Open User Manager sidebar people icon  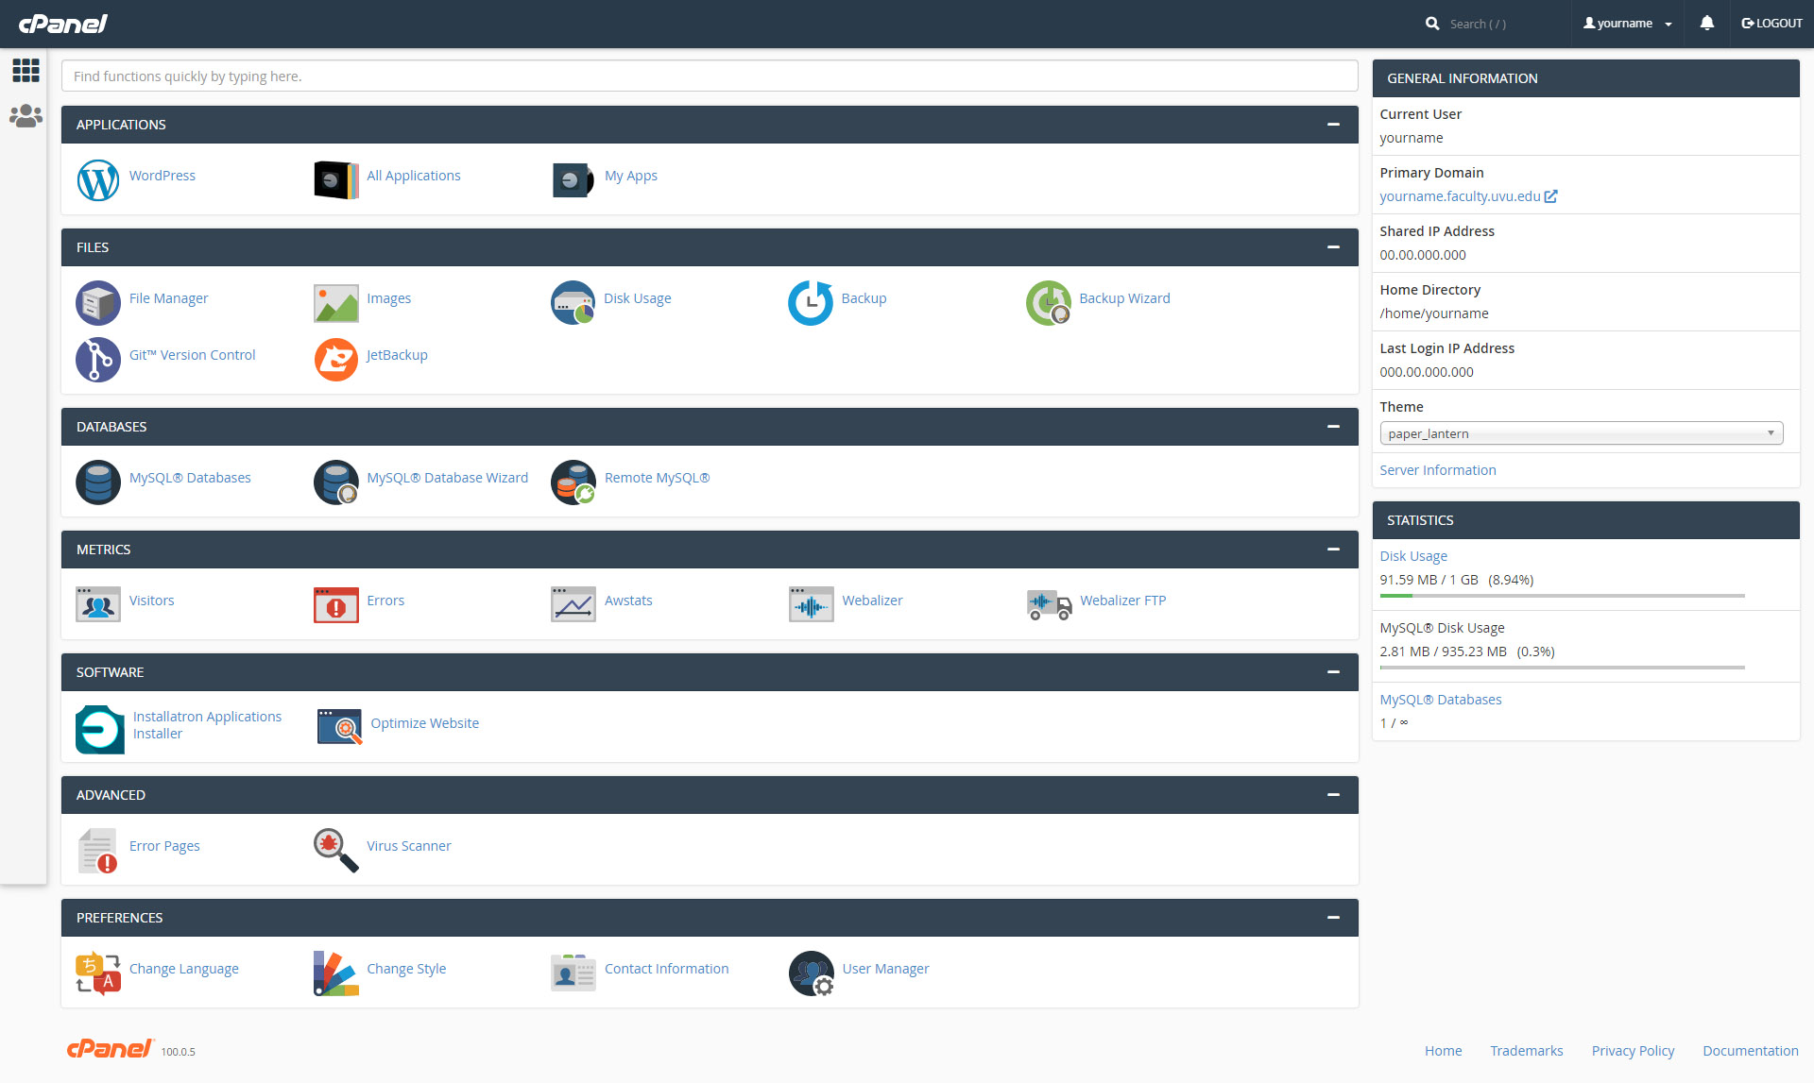[x=26, y=116]
